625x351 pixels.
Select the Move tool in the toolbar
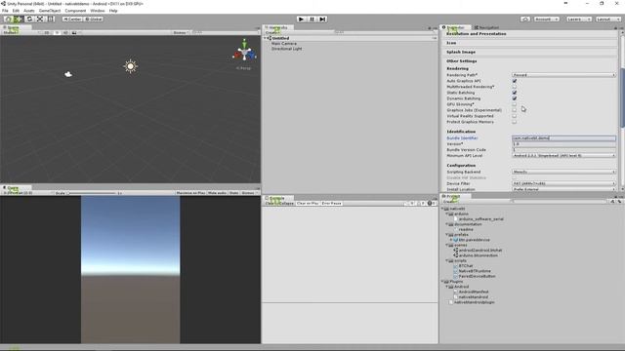click(x=19, y=19)
